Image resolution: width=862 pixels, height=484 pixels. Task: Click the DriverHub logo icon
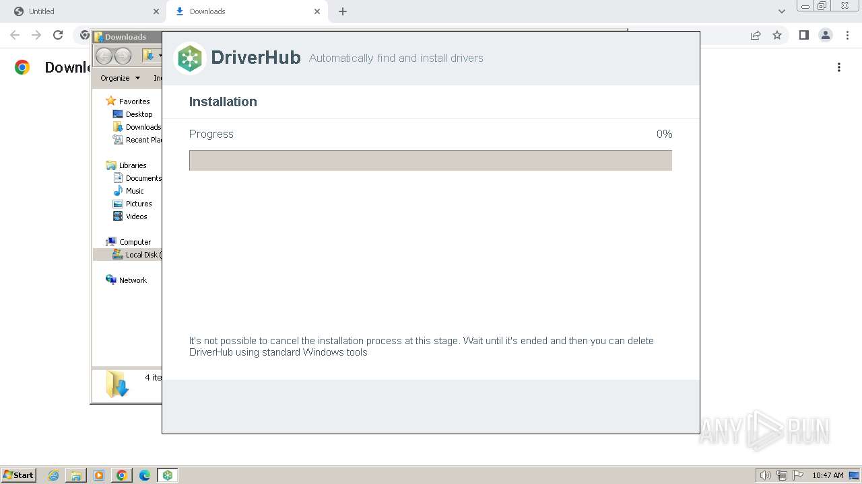tap(190, 58)
